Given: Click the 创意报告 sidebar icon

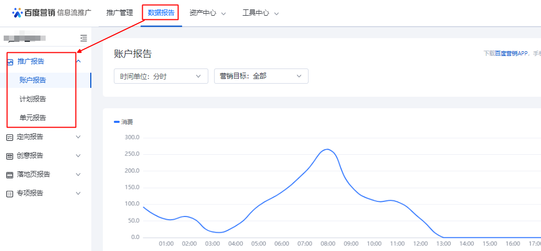Looking at the screenshot, I should point(9,156).
